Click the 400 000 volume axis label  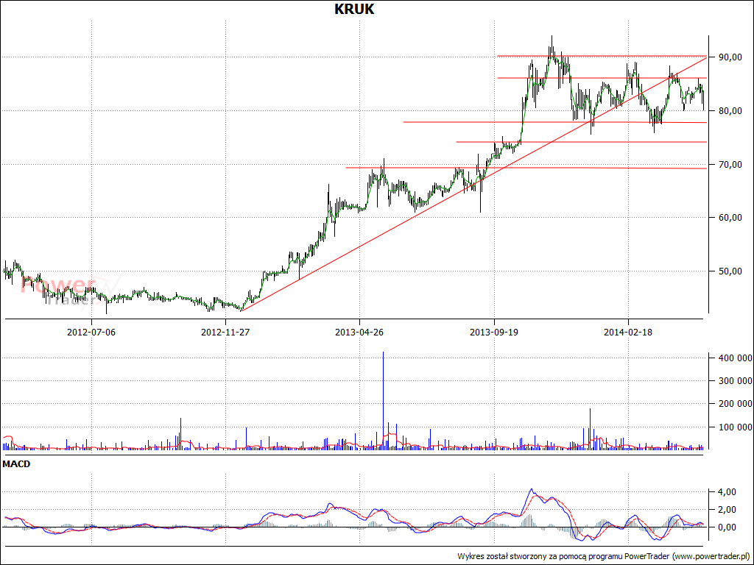736,358
